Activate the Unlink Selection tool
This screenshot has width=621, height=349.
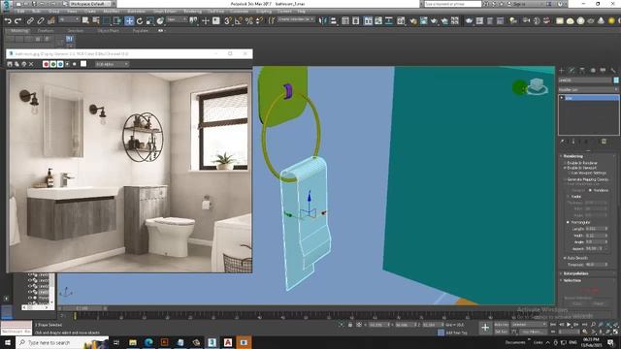pyautogui.click(x=41, y=20)
